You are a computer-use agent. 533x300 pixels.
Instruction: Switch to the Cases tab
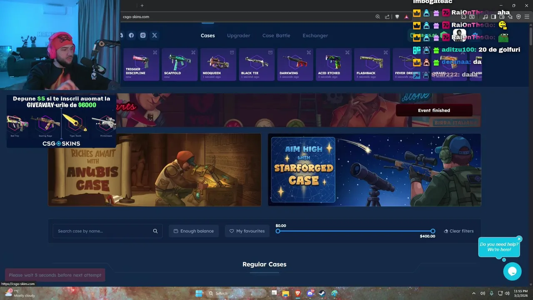tap(208, 35)
